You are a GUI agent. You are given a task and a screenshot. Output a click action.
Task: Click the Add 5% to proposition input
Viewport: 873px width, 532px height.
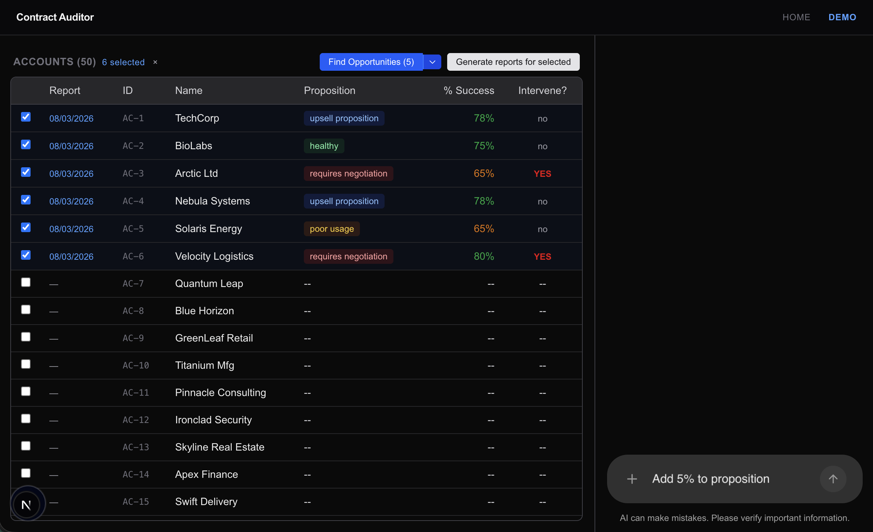point(711,479)
